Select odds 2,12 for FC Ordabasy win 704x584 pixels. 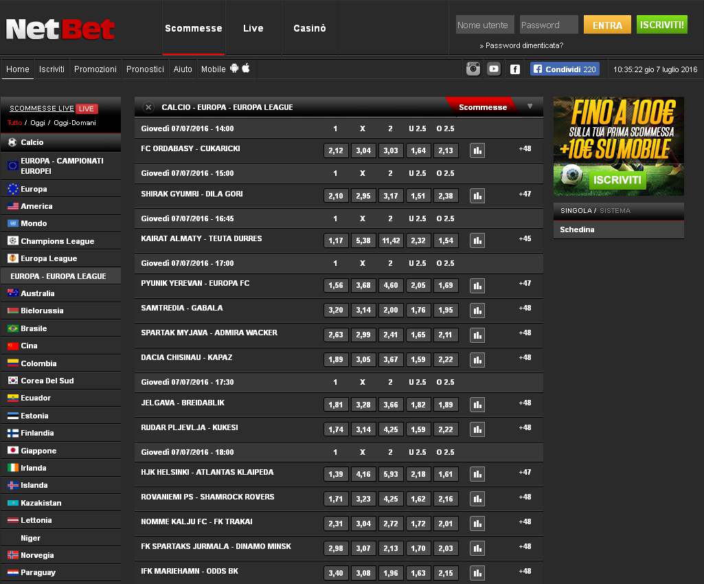point(336,150)
